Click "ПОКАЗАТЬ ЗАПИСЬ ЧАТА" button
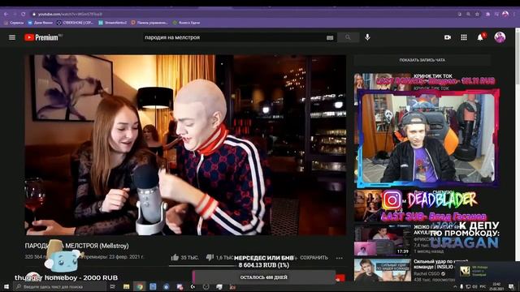The width and height of the screenshot is (520, 292). 422,60
